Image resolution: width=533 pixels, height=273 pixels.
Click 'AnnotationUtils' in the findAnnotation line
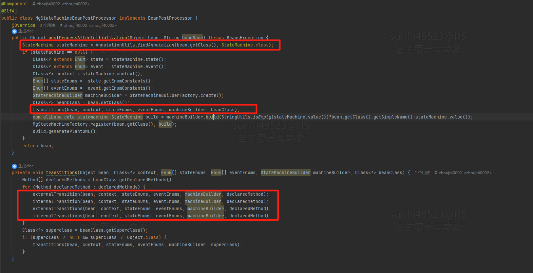coord(115,45)
